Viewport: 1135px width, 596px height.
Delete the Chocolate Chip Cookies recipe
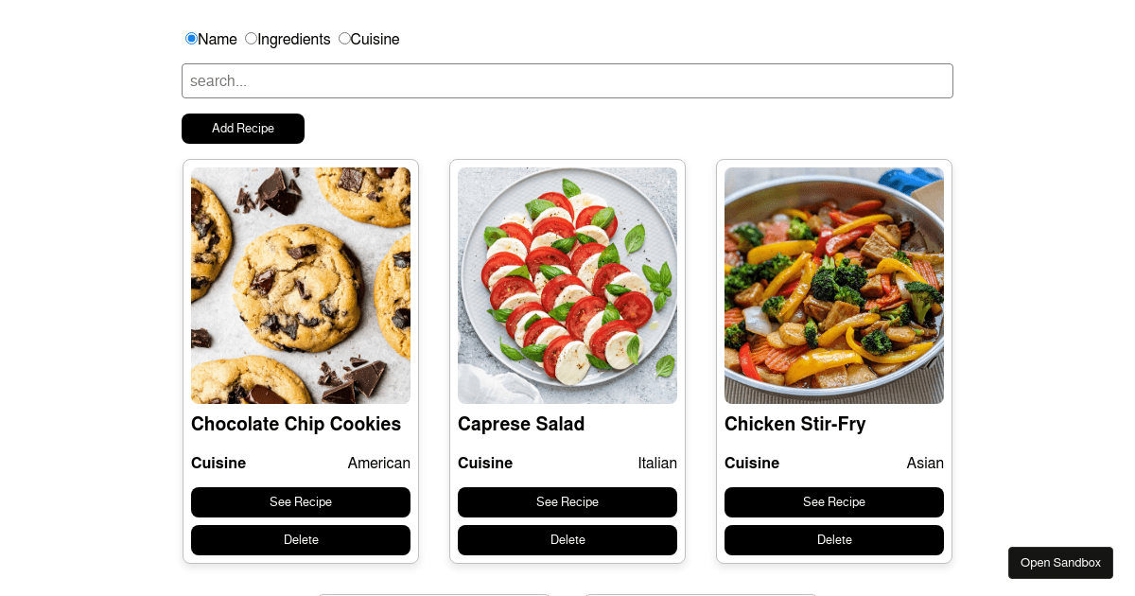pos(301,540)
